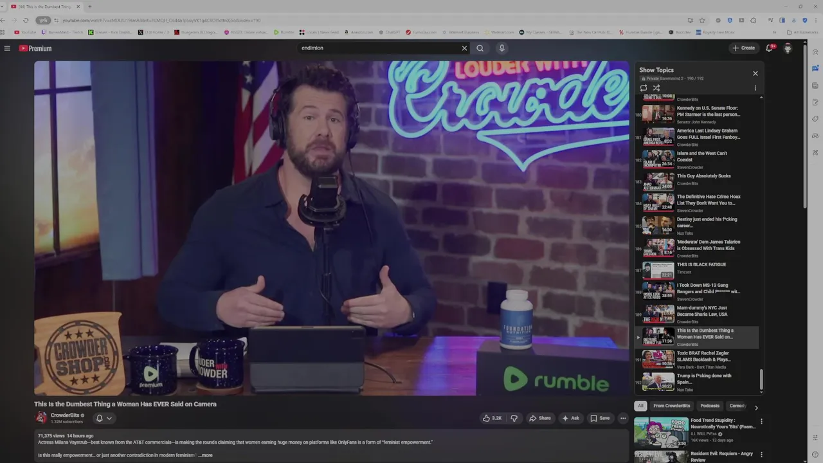Open browser sidebar shopping tag icon
Image resolution: width=823 pixels, height=463 pixels.
[815, 119]
